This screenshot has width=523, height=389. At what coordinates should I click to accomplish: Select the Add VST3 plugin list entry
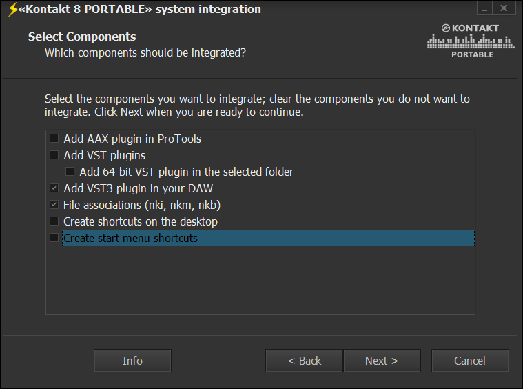[x=138, y=189]
